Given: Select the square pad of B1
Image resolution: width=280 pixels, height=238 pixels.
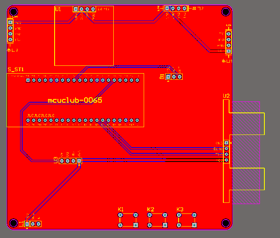Looking at the screenshot, I should click(168, 76).
